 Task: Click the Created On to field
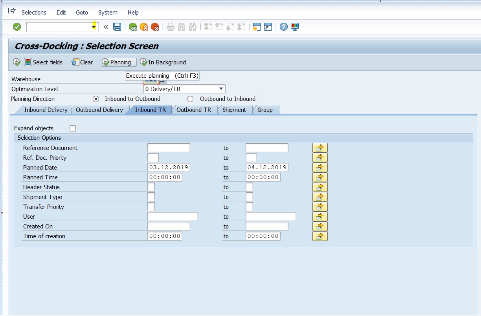pyautogui.click(x=267, y=226)
